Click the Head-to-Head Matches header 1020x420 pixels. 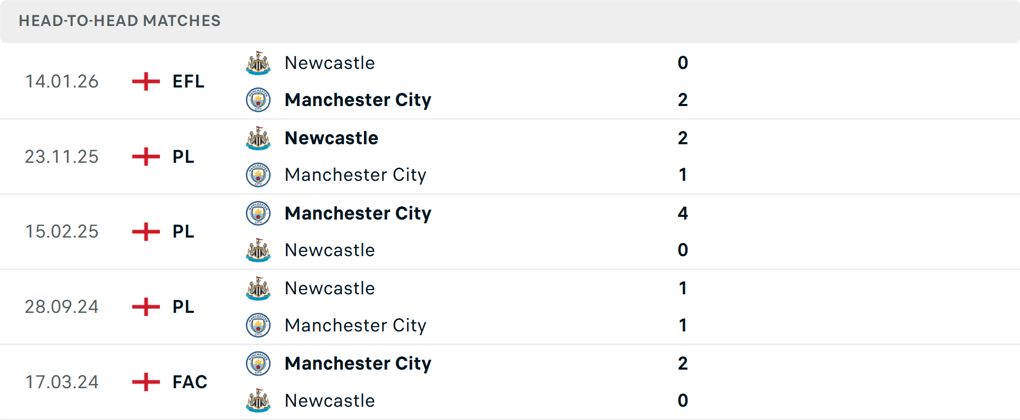(x=120, y=21)
